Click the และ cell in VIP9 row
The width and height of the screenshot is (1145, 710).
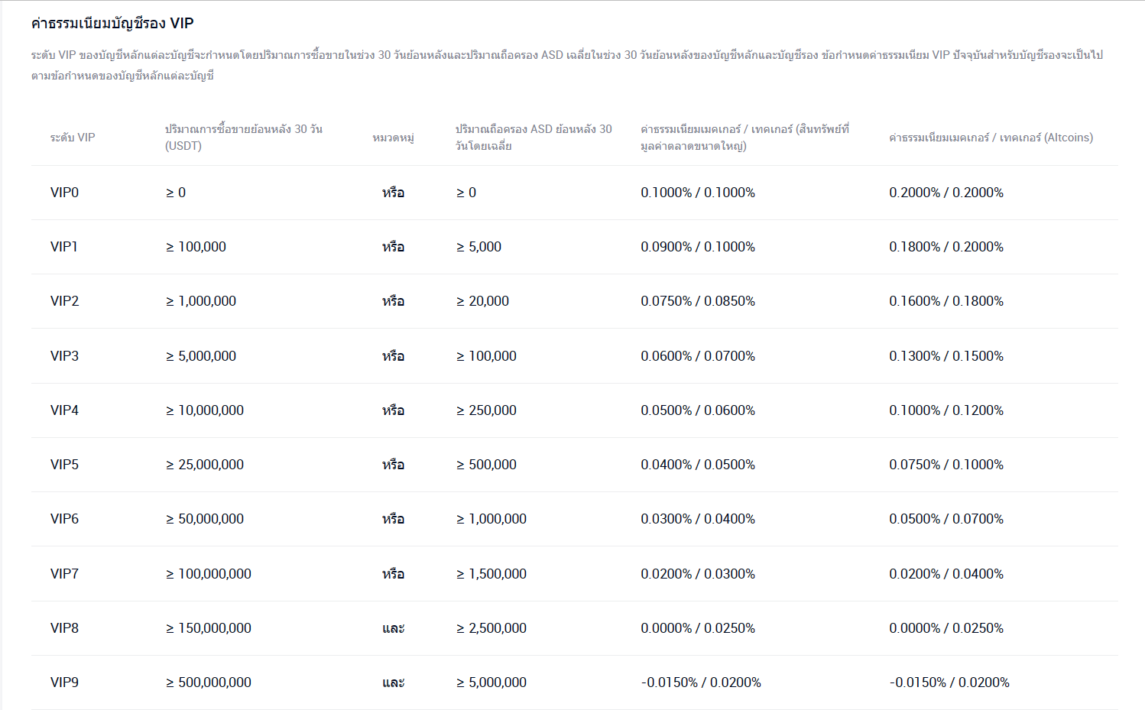[x=393, y=682]
